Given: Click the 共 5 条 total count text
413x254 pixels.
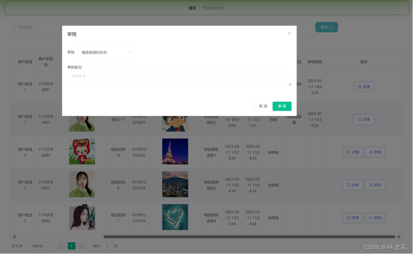Looking at the screenshot, I should point(17,246).
